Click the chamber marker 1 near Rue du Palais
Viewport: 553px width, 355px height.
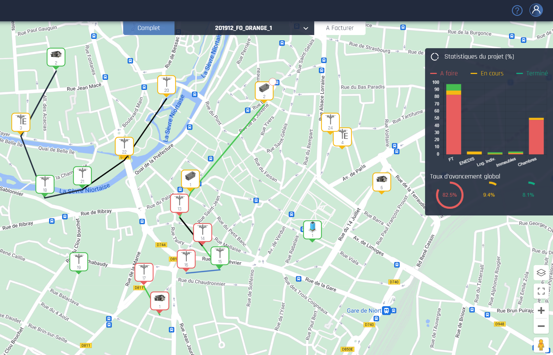[x=191, y=178]
